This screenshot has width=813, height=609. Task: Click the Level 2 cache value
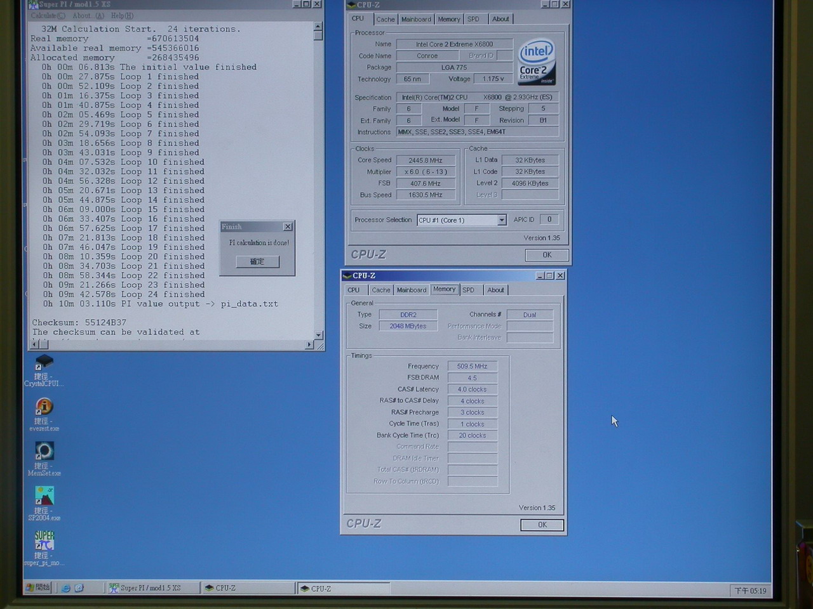tap(530, 183)
